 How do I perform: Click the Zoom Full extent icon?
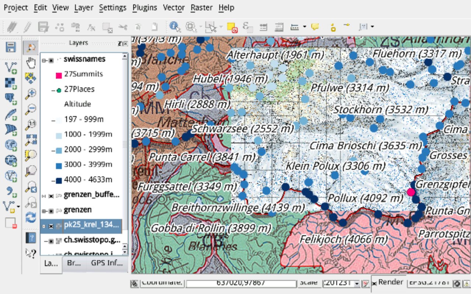[x=31, y=140]
